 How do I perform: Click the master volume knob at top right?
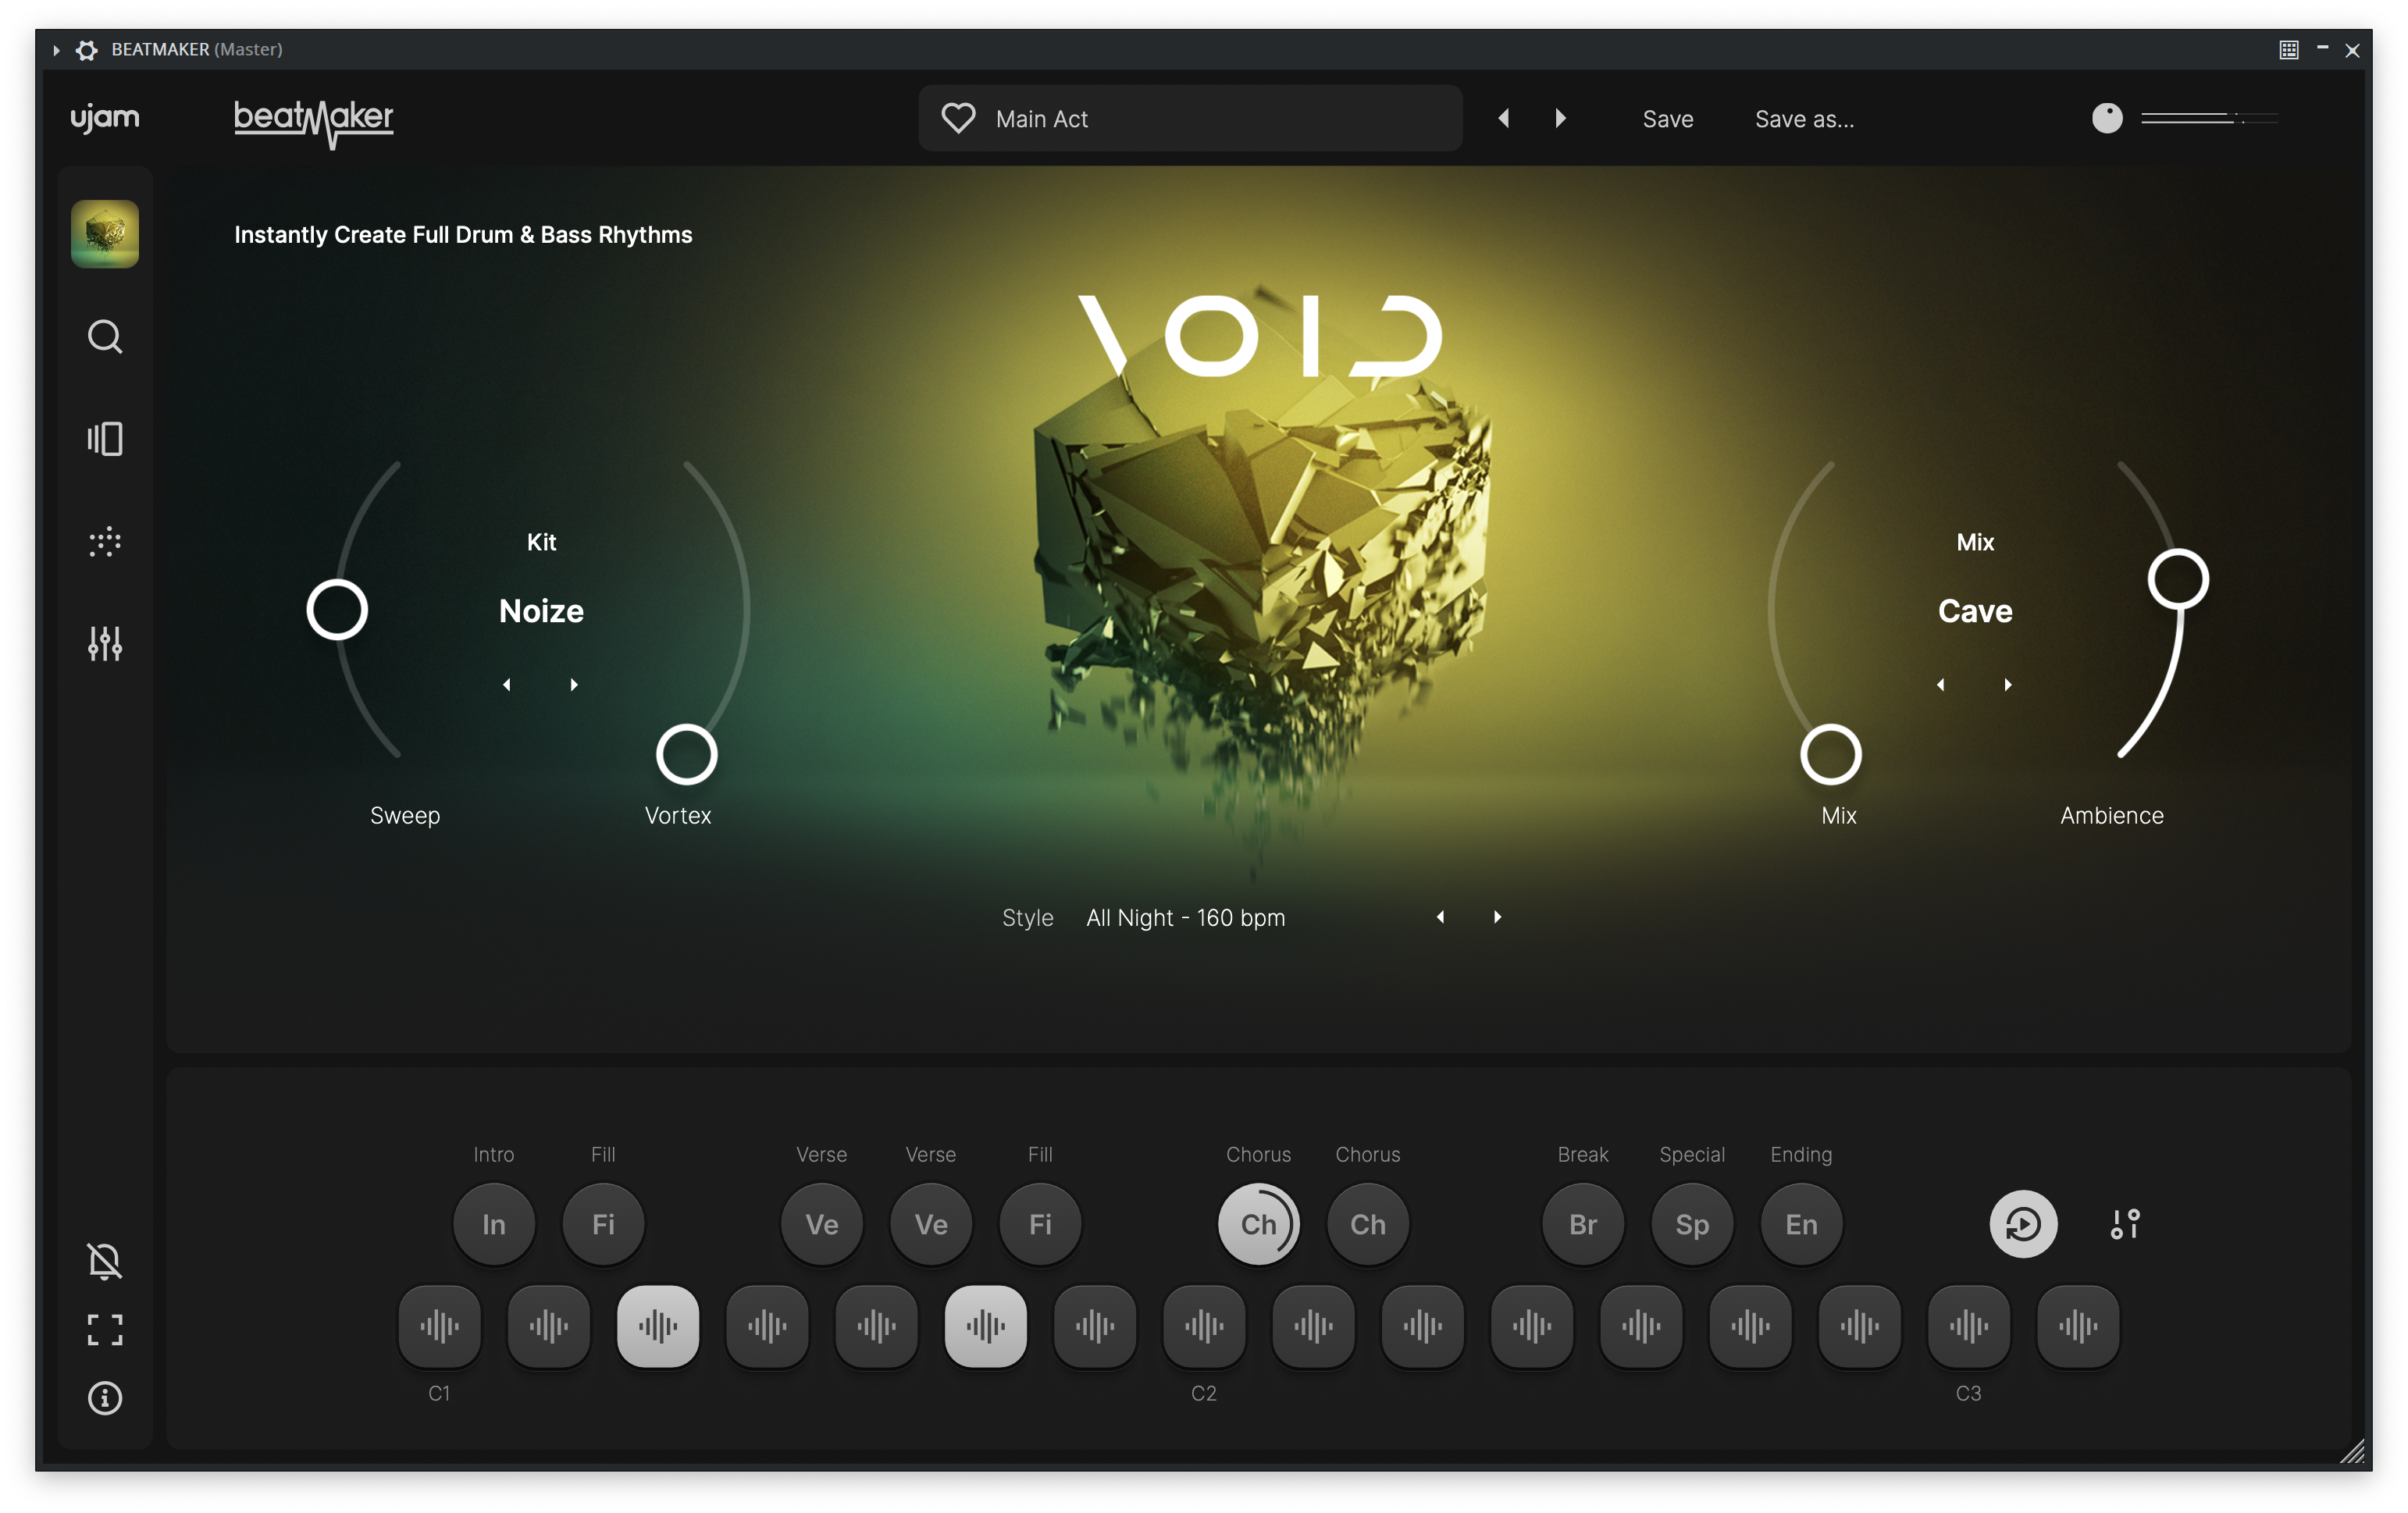coord(2107,118)
